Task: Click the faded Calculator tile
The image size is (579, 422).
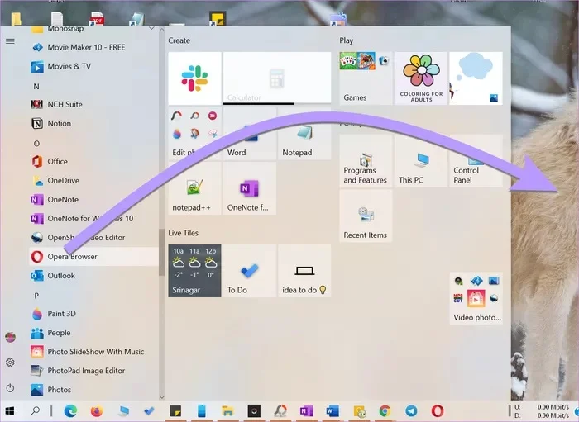Action: [277, 78]
